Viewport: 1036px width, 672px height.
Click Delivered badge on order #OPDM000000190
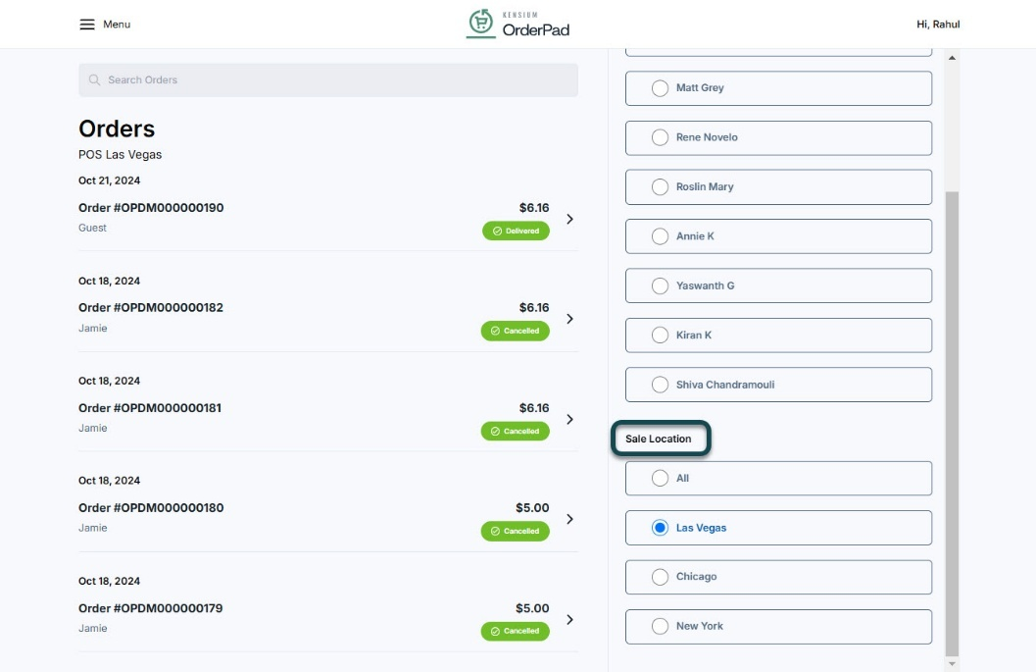point(516,231)
